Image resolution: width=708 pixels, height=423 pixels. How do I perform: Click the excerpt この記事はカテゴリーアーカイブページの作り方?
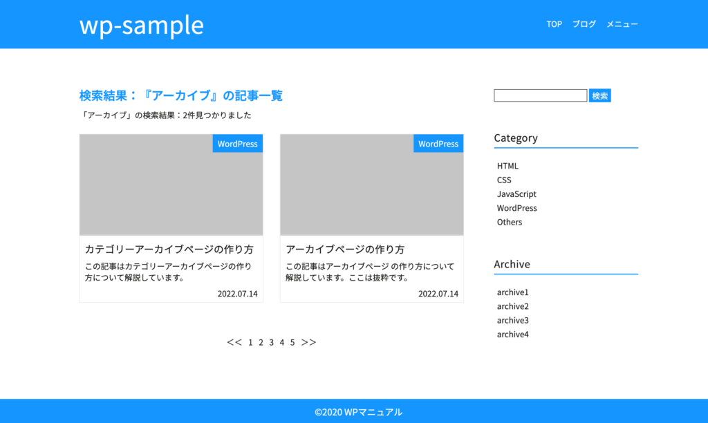pyautogui.click(x=169, y=272)
